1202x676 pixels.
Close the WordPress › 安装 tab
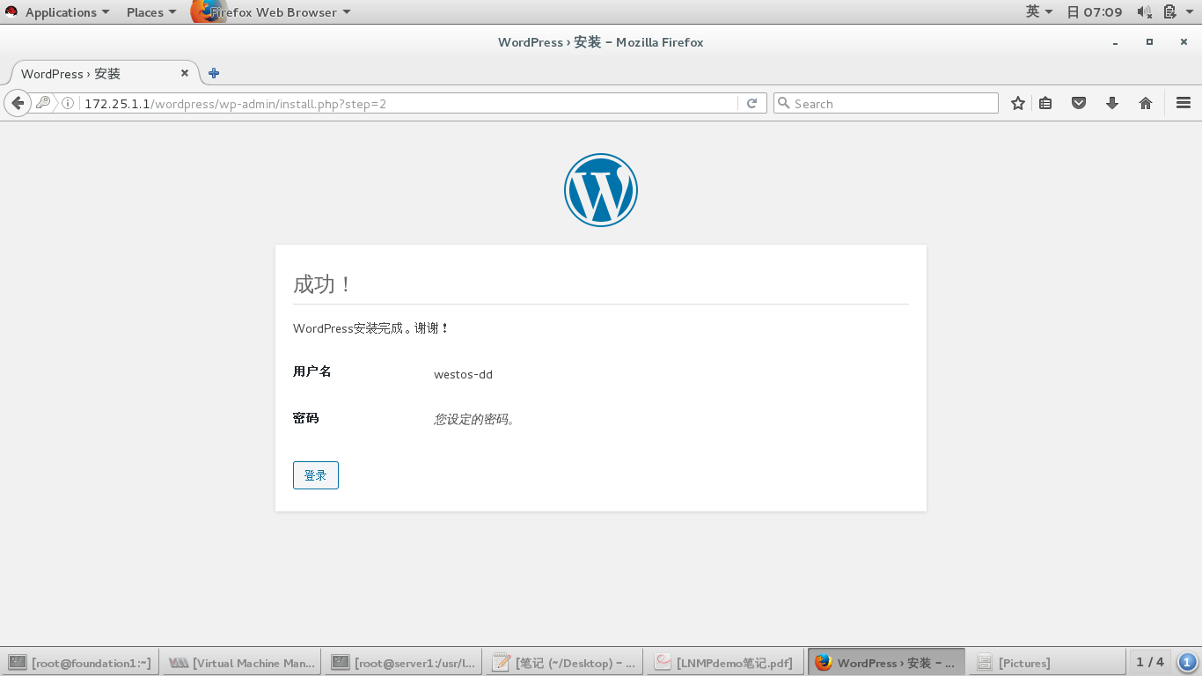tap(185, 73)
